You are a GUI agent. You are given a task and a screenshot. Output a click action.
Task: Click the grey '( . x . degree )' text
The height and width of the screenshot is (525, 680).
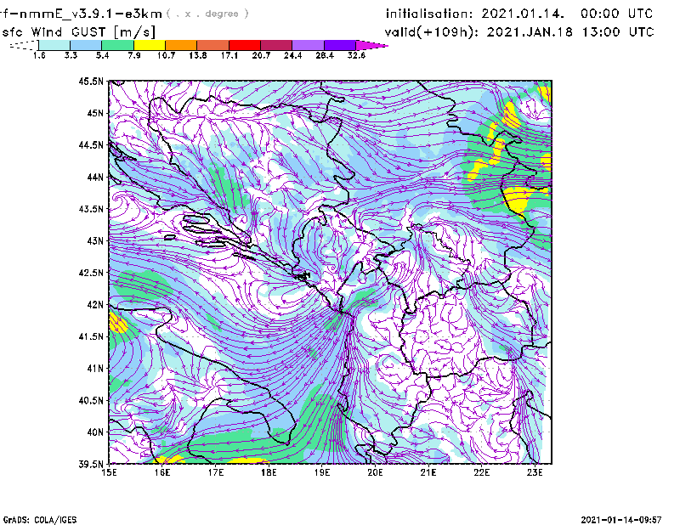tap(207, 14)
